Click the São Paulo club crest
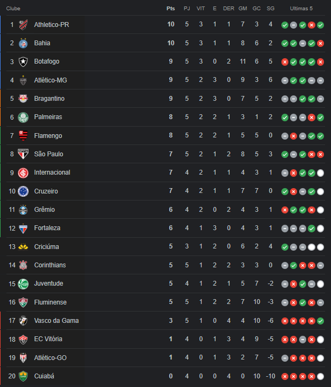The height and width of the screenshot is (387, 331). [x=23, y=154]
